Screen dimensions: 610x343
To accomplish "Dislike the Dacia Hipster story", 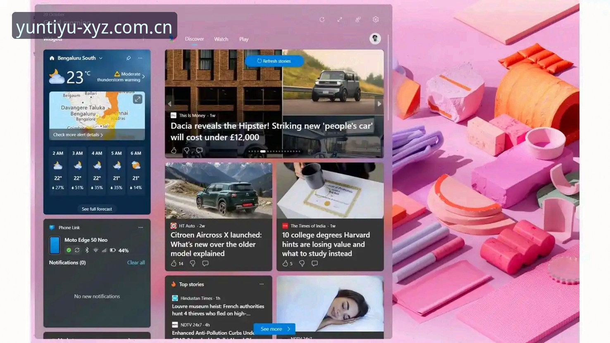I will click(186, 150).
